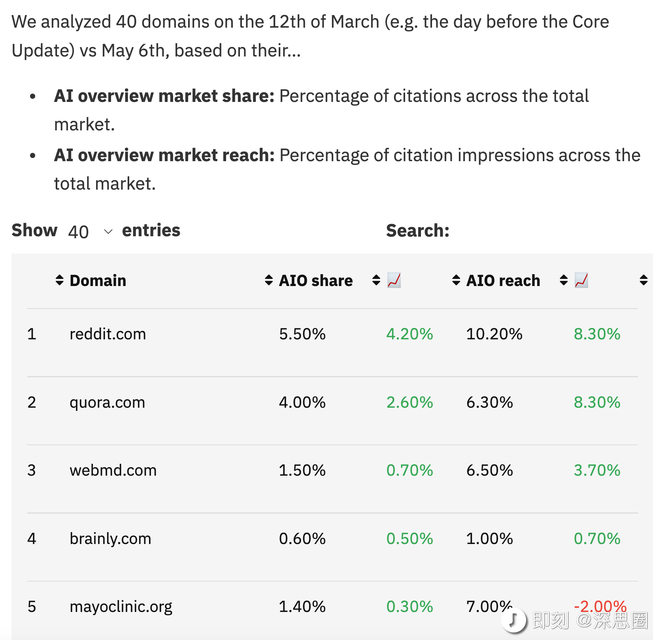Click reddit.com's 10.20% AIO reach value
653x640 pixels.
pyautogui.click(x=494, y=334)
